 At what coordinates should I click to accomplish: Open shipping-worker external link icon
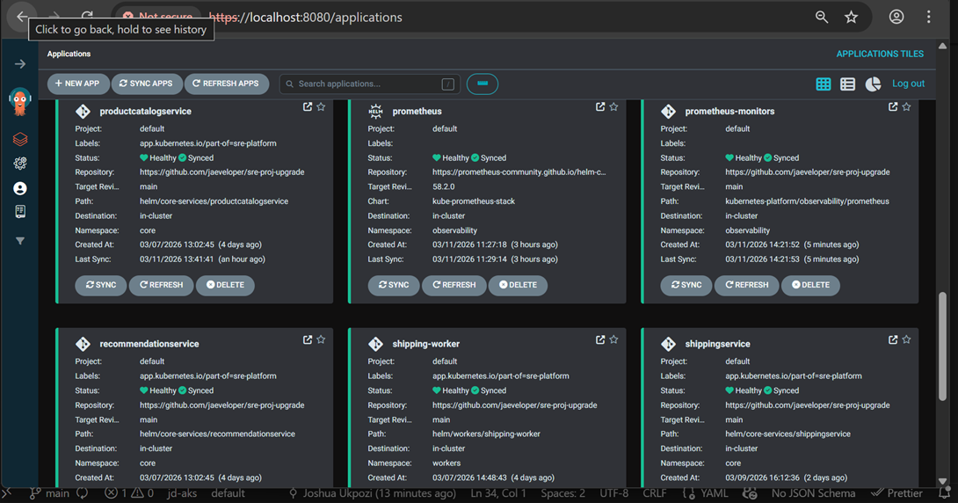click(600, 339)
